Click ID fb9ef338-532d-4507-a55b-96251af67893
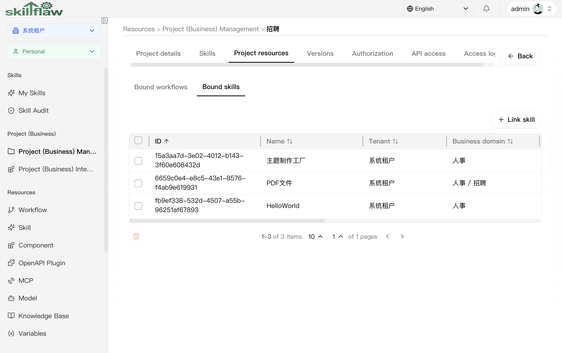Image resolution: width=562 pixels, height=353 pixels. click(x=200, y=205)
